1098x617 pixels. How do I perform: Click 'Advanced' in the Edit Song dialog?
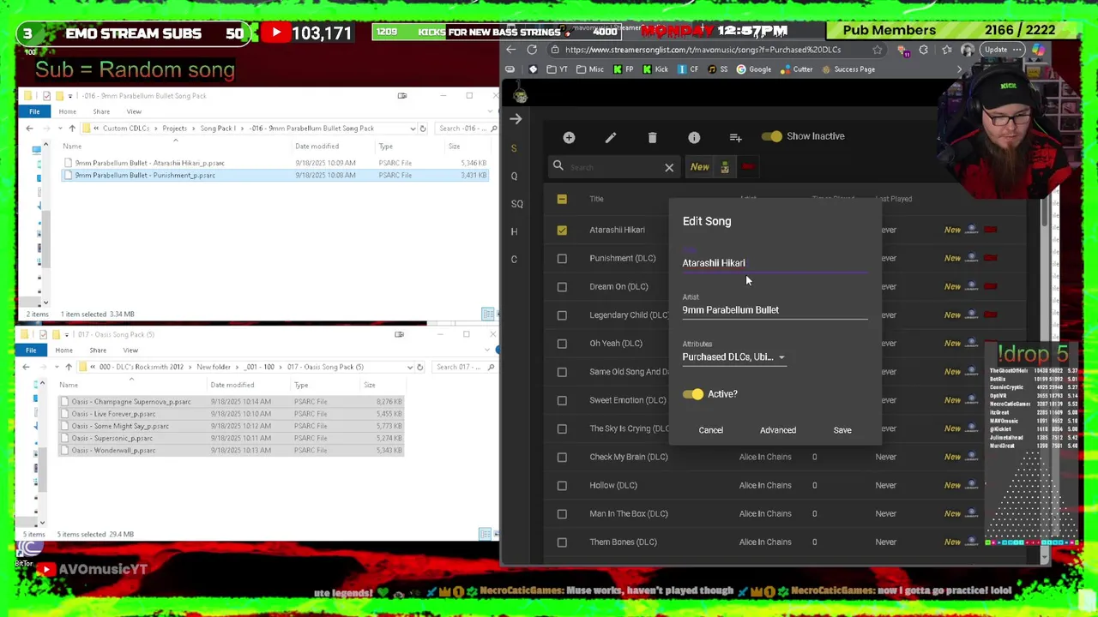pos(778,430)
